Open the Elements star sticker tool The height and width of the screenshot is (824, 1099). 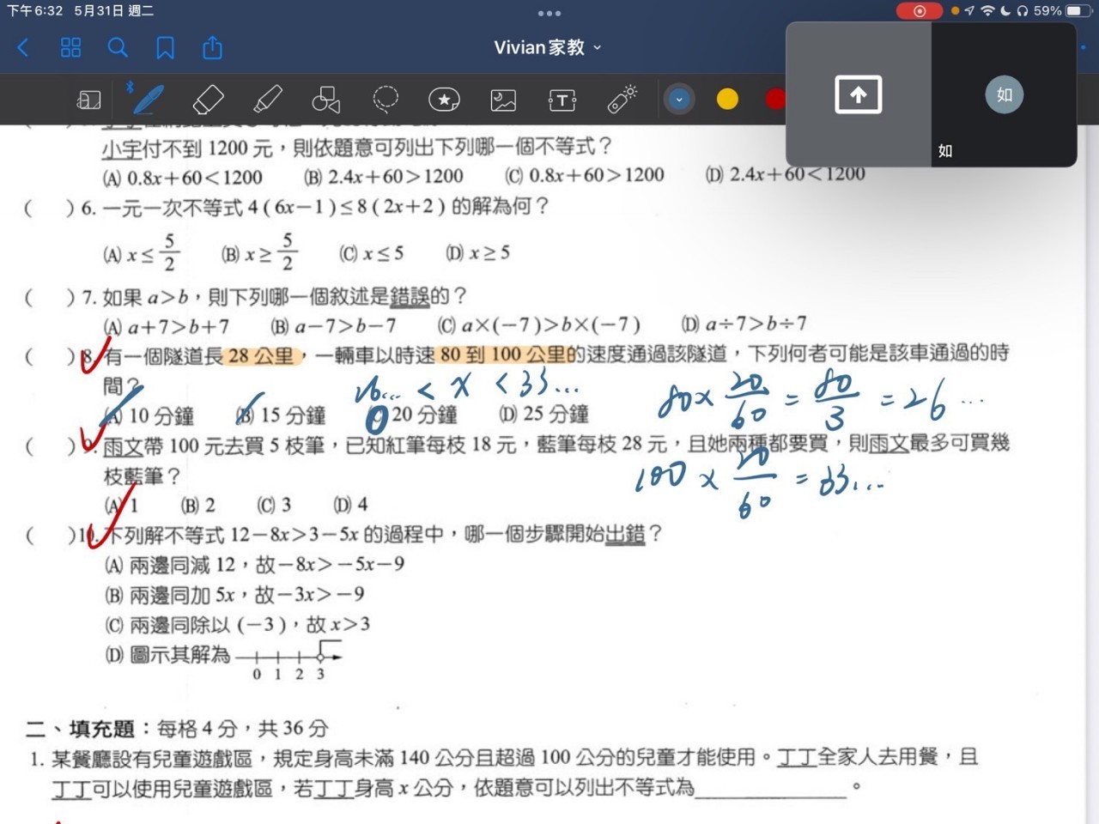(x=444, y=100)
